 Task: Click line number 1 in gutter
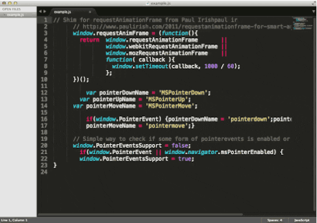point(46,20)
